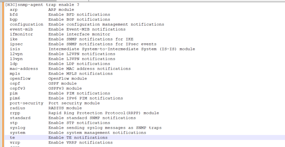Click 'Rapid Ring Protection Protocol(RRPP) module' text
This screenshot has height=147, width=285.
[104, 113]
